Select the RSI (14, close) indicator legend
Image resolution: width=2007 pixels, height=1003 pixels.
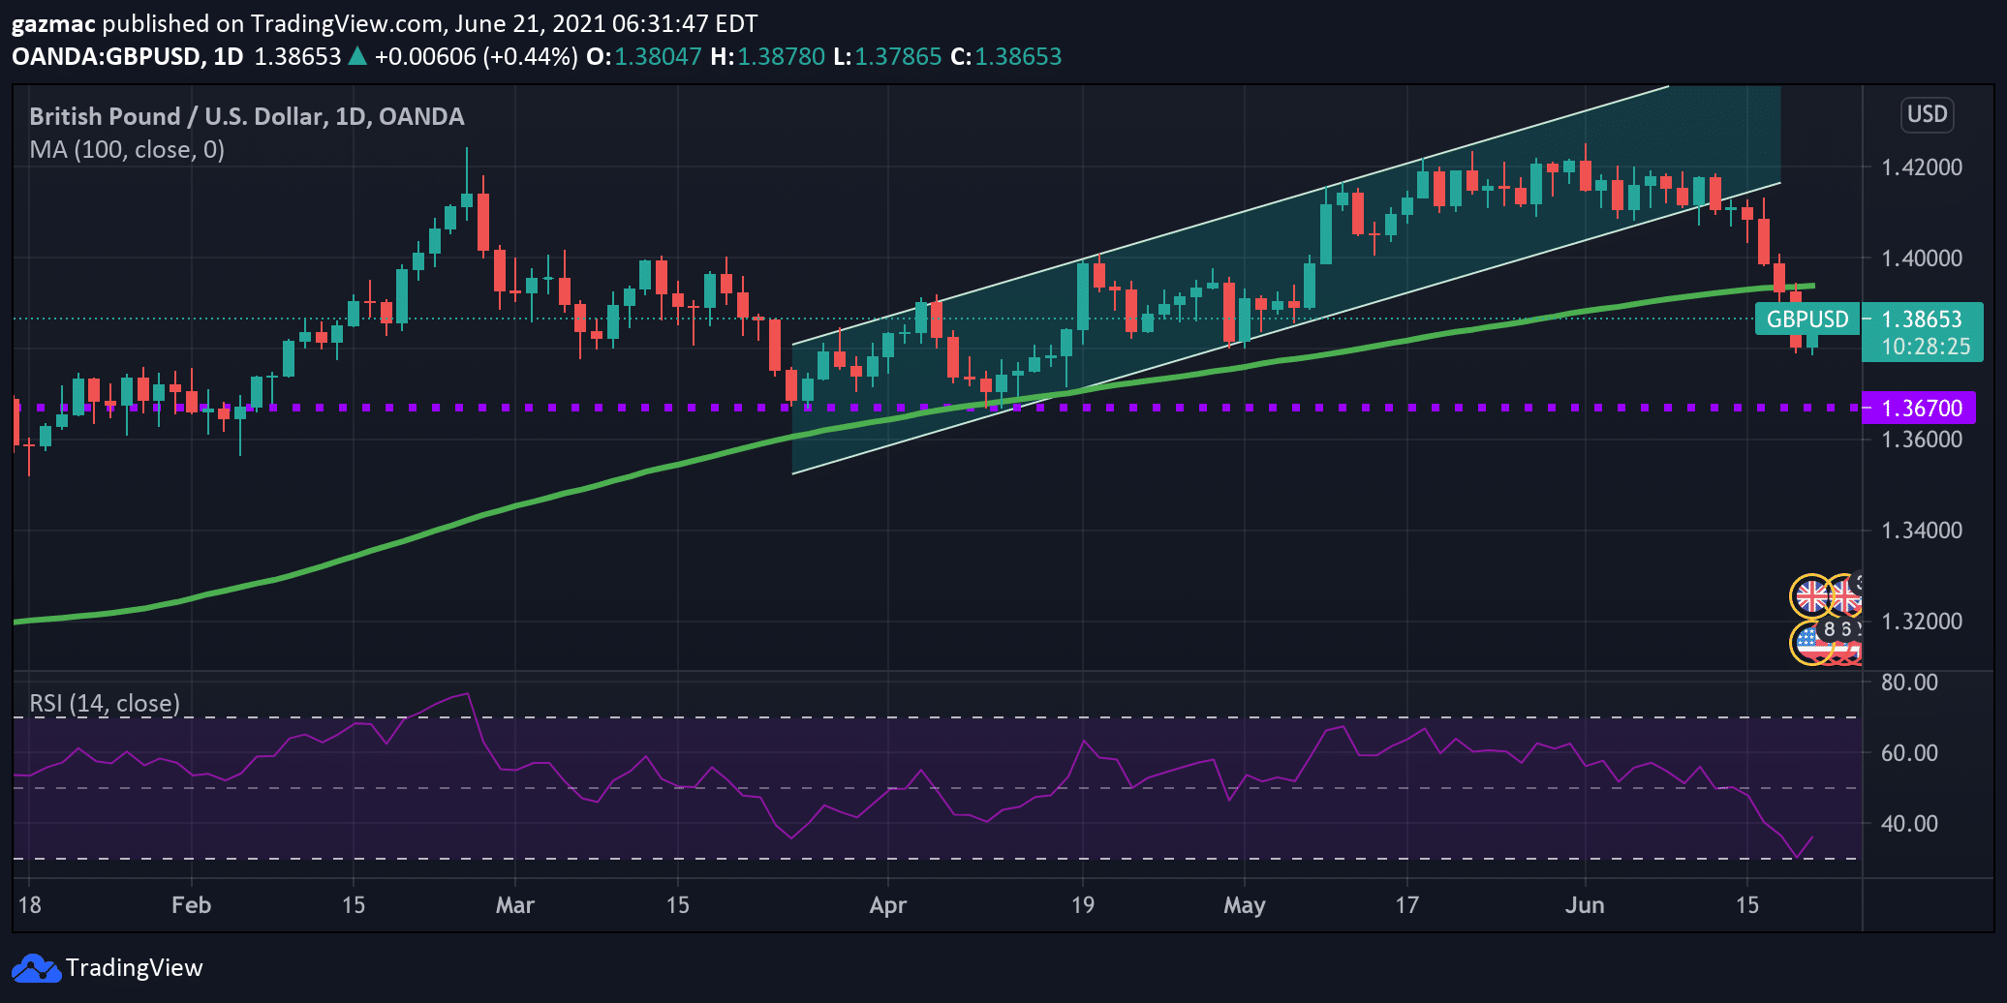click(105, 703)
